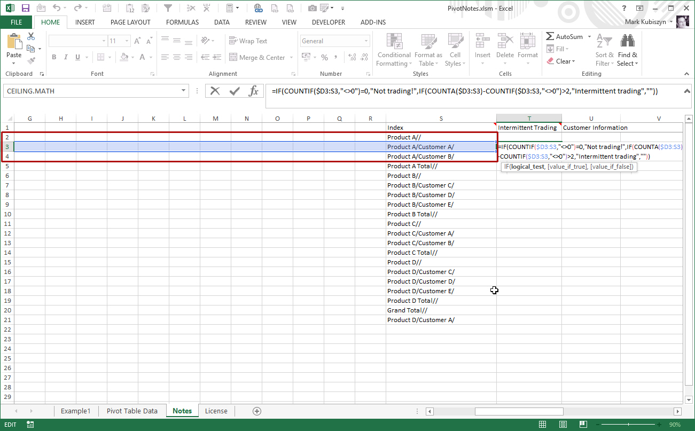Collapse the ribbon with the chevron arrow

[x=686, y=74]
